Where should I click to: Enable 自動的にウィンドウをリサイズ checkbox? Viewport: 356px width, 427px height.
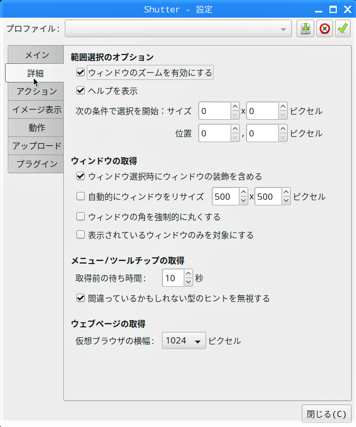[x=81, y=196]
